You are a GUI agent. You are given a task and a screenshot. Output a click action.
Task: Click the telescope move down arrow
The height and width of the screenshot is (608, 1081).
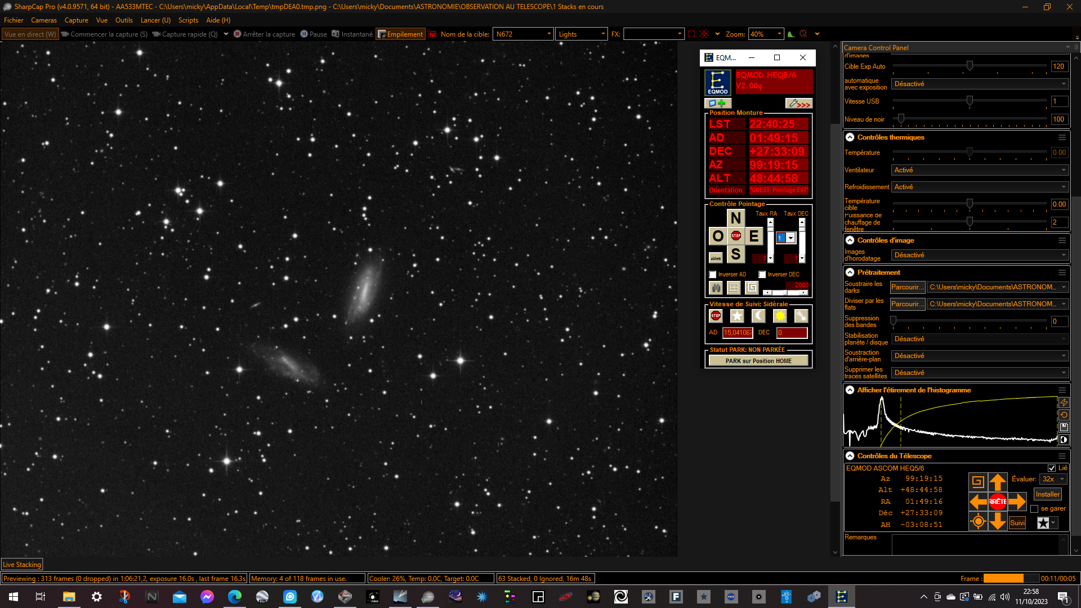pos(998,521)
